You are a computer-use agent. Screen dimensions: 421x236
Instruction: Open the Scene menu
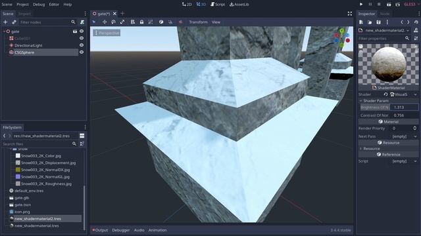tap(7, 5)
